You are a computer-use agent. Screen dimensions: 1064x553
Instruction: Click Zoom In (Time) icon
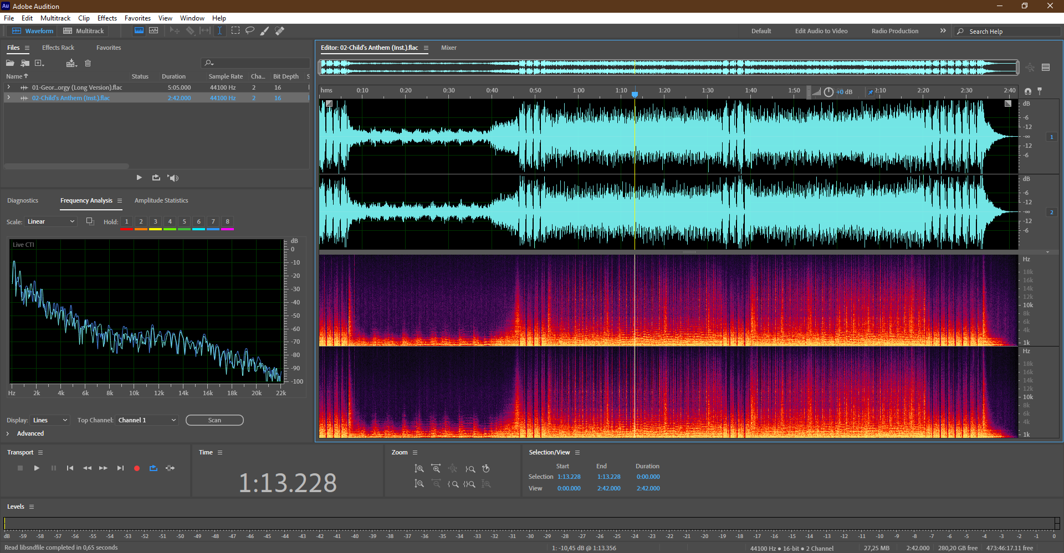click(x=436, y=469)
